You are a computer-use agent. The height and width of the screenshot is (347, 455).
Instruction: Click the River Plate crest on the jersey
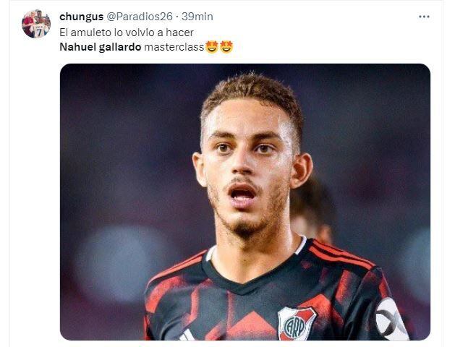297,322
